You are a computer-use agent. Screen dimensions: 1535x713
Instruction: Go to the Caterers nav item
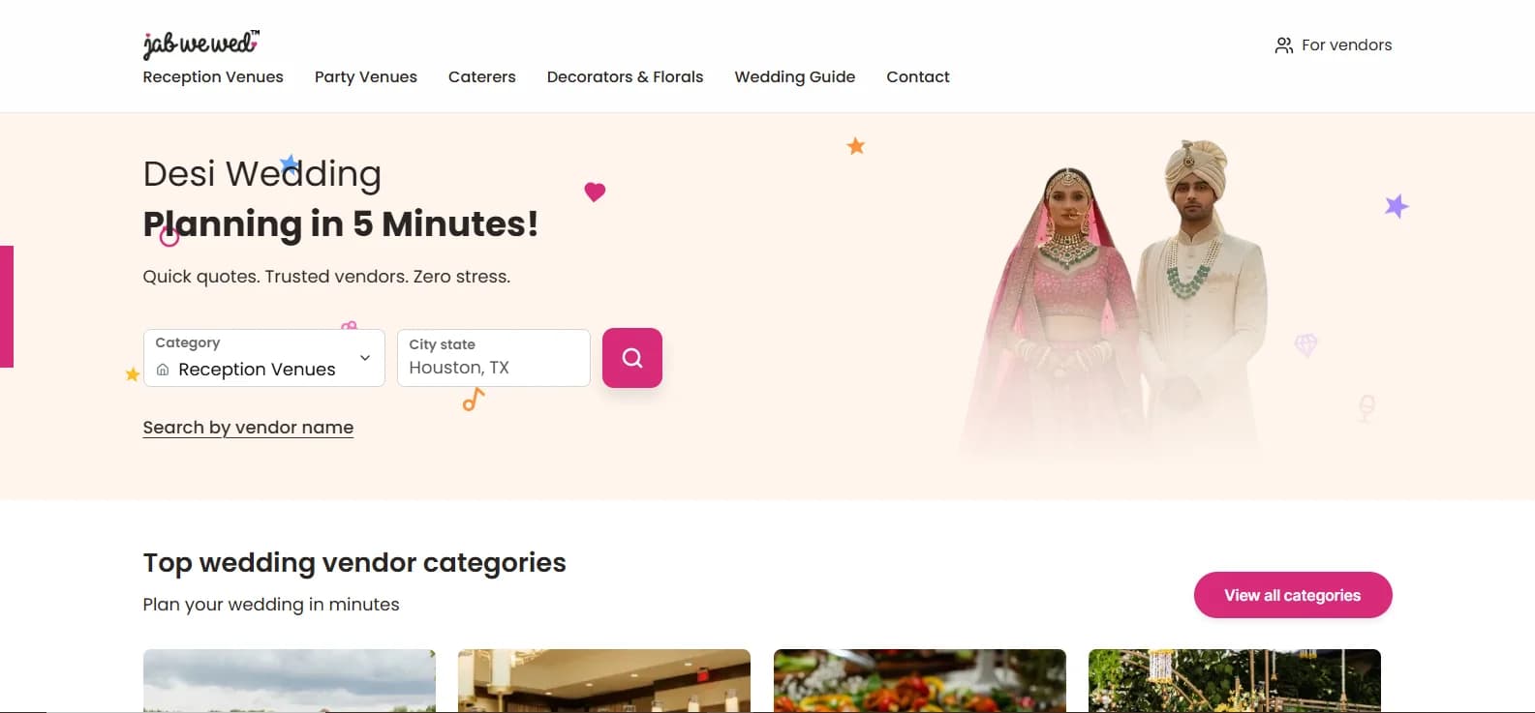tap(482, 76)
